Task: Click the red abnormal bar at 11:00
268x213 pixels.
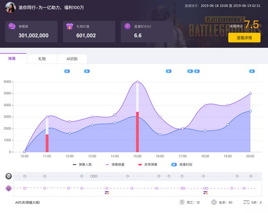Action: (x=47, y=143)
